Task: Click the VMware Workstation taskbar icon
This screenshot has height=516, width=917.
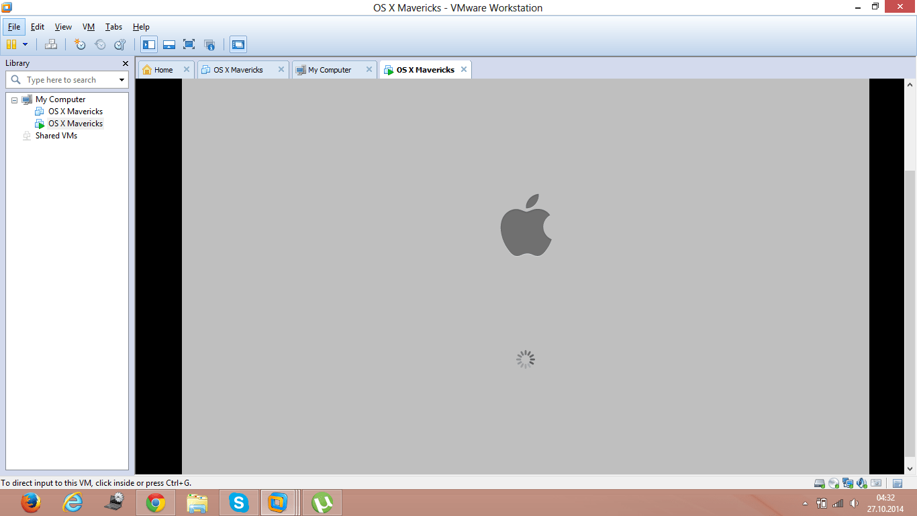Action: 277,503
